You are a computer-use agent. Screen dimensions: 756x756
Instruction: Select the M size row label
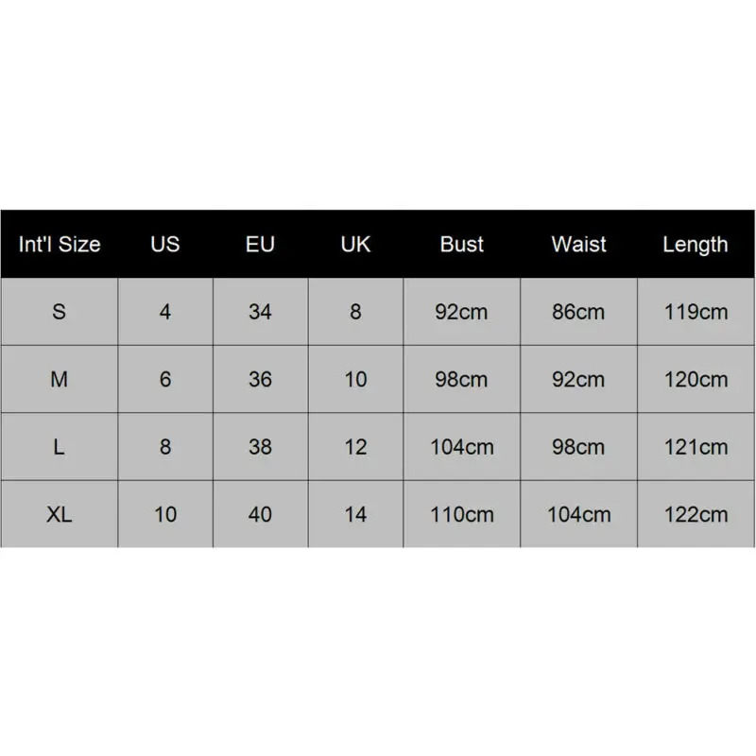tap(60, 380)
